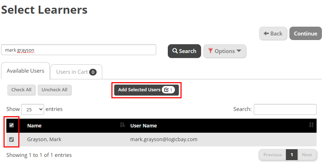The image size is (324, 165).
Task: Open the Show entries 25 dropdown
Action: click(x=33, y=109)
